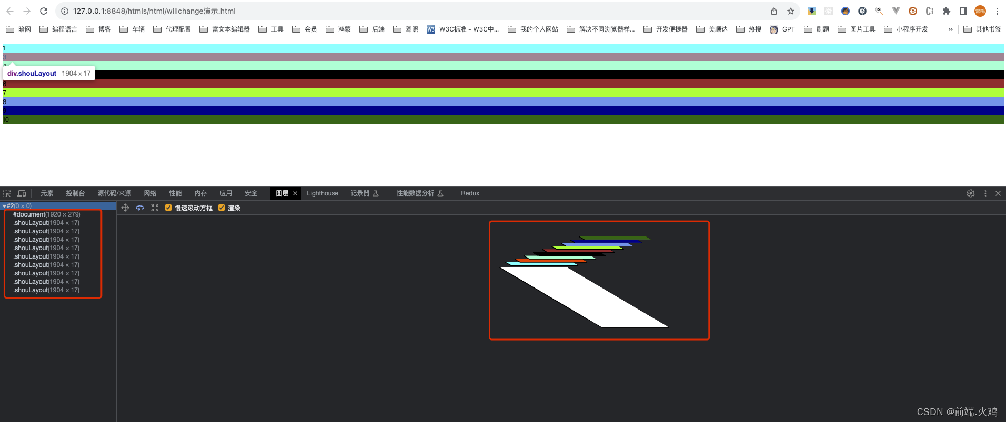Open the download arrow extension icon
The width and height of the screenshot is (1006, 422).
(812, 11)
